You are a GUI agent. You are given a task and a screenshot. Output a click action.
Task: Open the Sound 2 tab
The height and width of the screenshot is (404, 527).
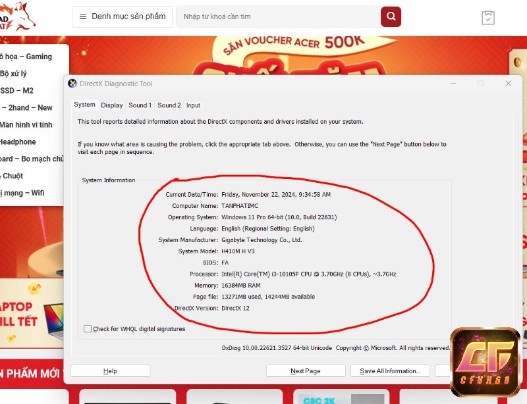pyautogui.click(x=169, y=105)
